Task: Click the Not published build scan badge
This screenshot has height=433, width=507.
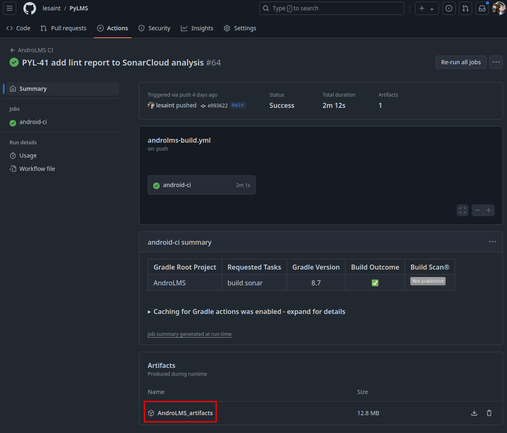Action: coord(428,281)
